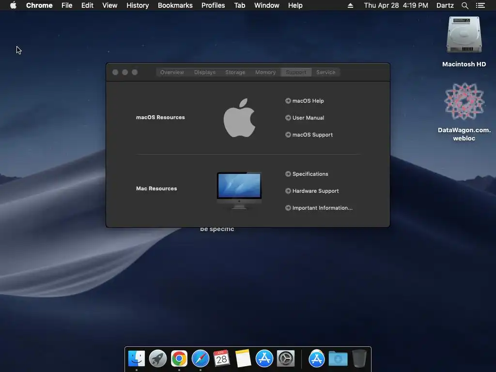The image size is (496, 372).
Task: Open the macOS Help link
Action: coord(308,101)
